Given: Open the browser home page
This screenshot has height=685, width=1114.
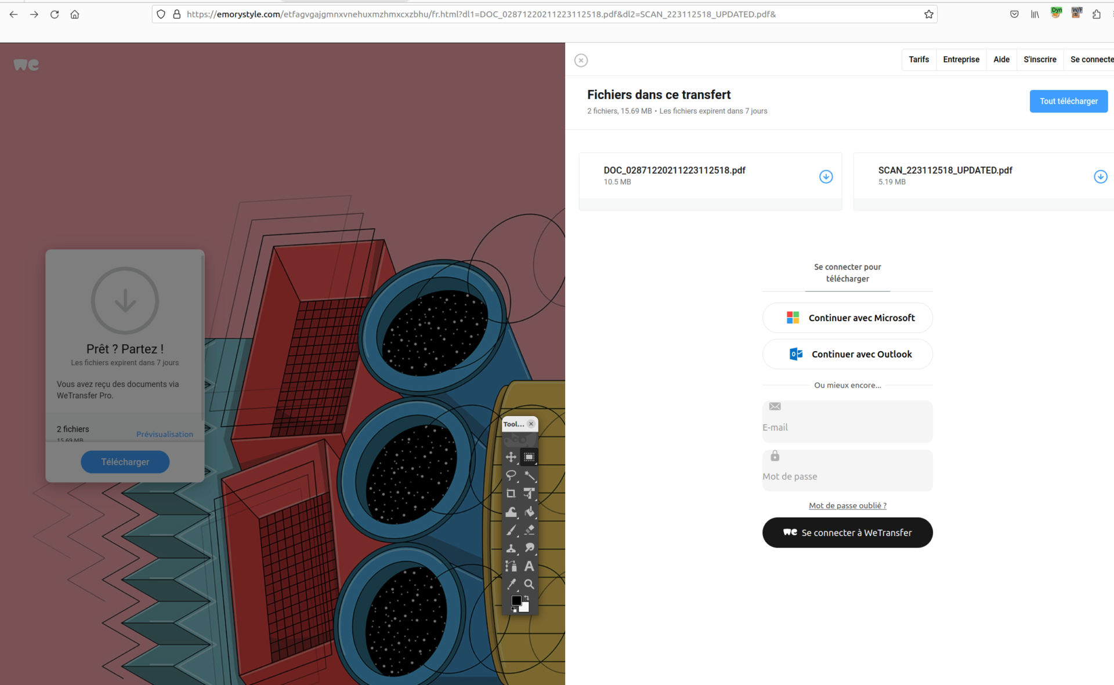Looking at the screenshot, I should 75,14.
